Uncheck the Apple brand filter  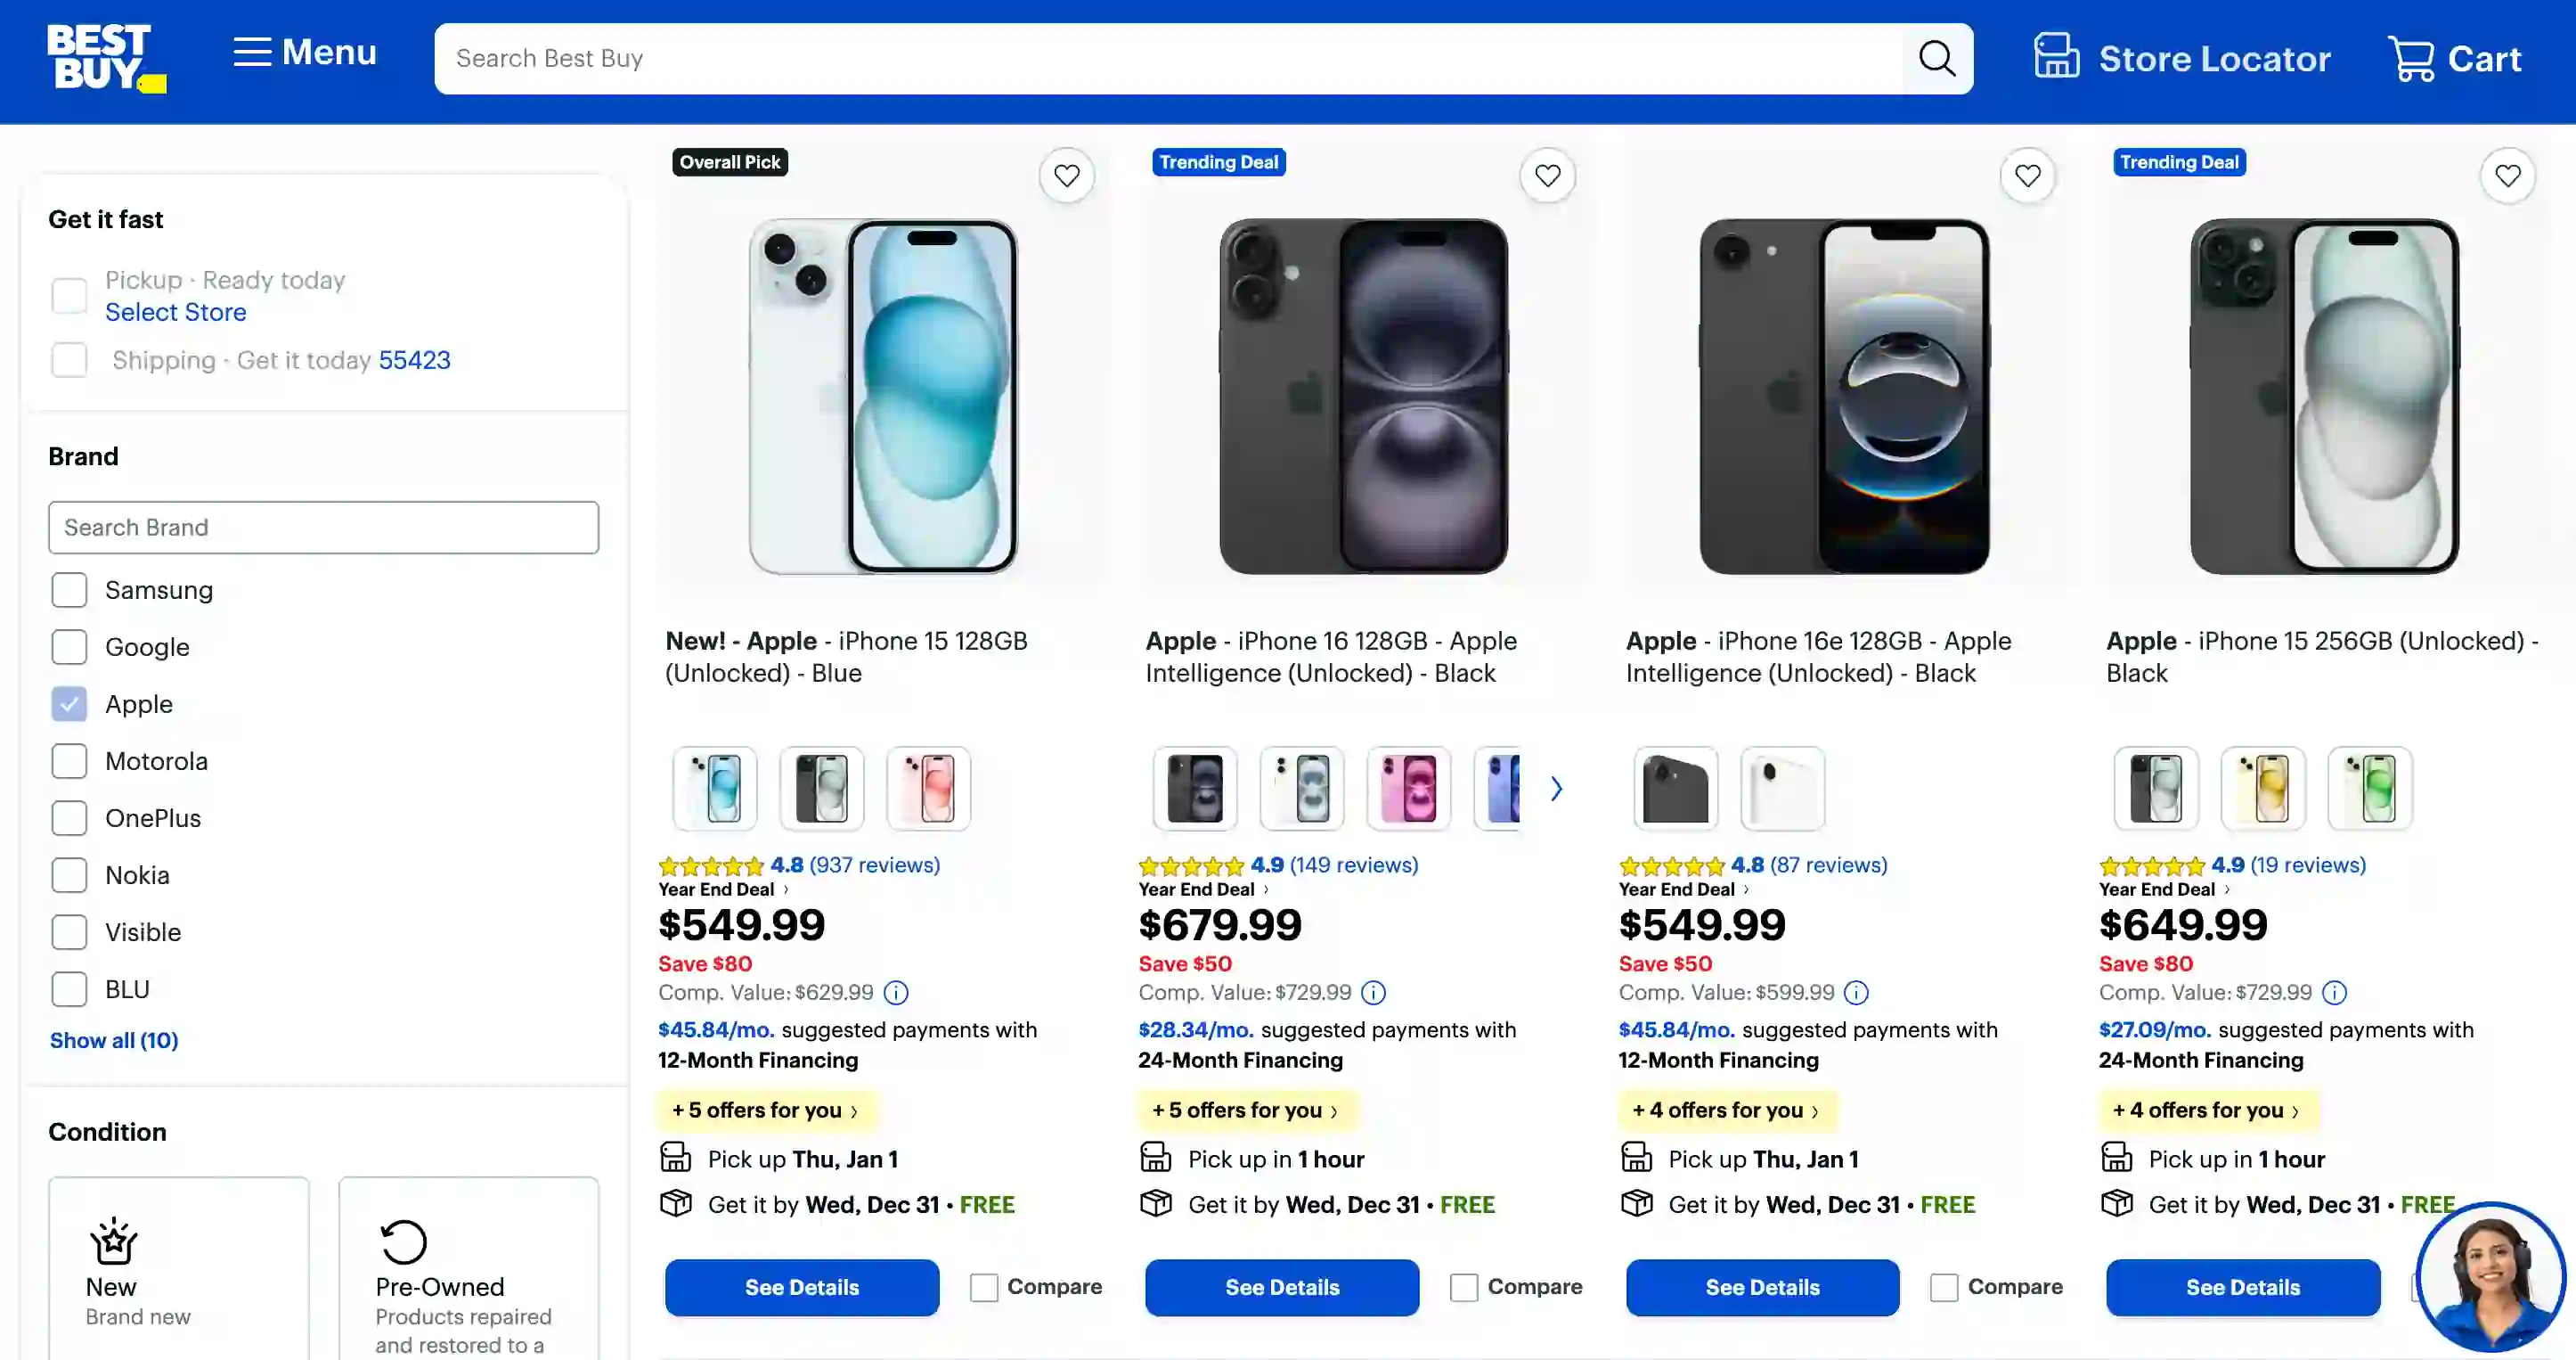69,703
